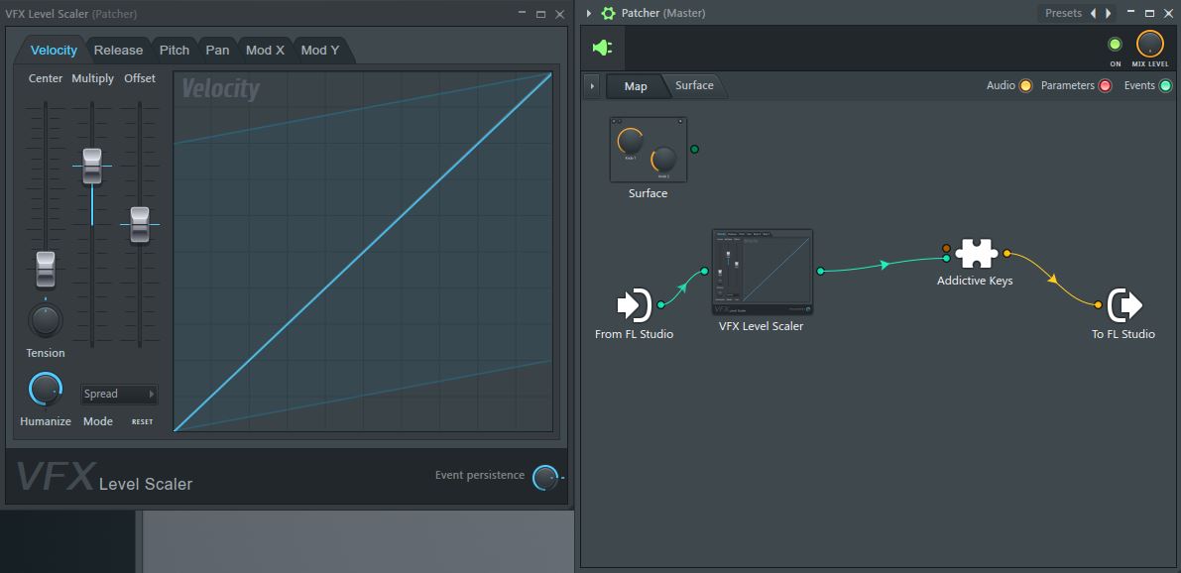This screenshot has width=1181, height=573.
Task: Click the From FL Studio label
Action: click(x=635, y=334)
